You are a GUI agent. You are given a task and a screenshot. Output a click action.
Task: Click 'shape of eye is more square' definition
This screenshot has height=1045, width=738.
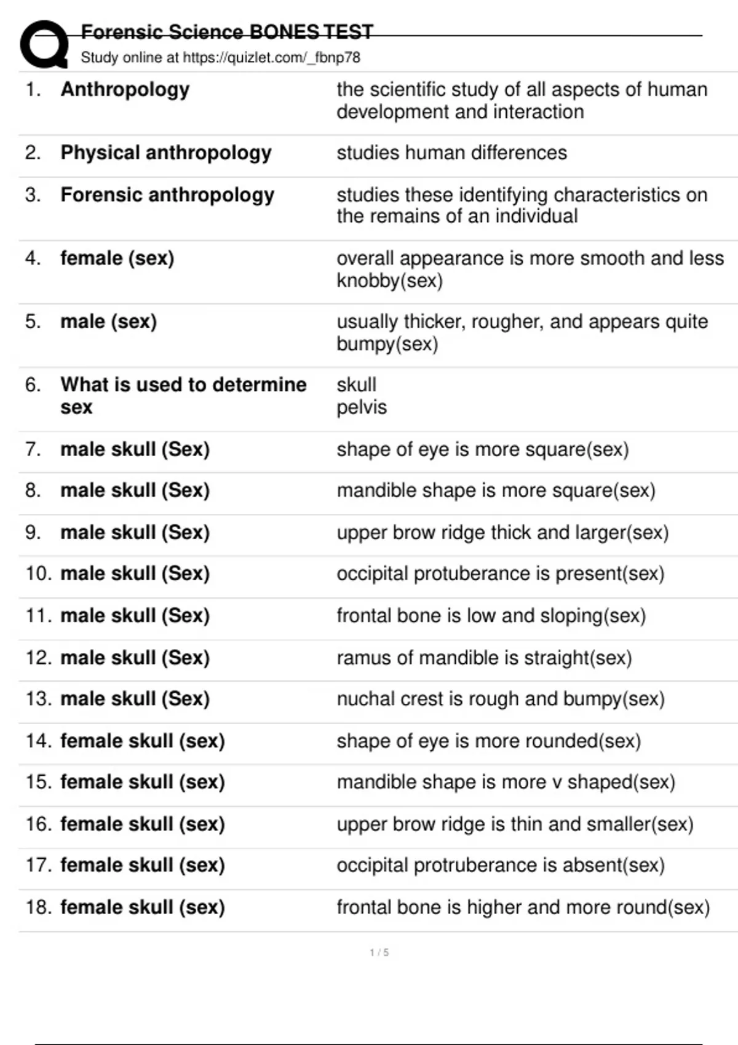pyautogui.click(x=482, y=449)
